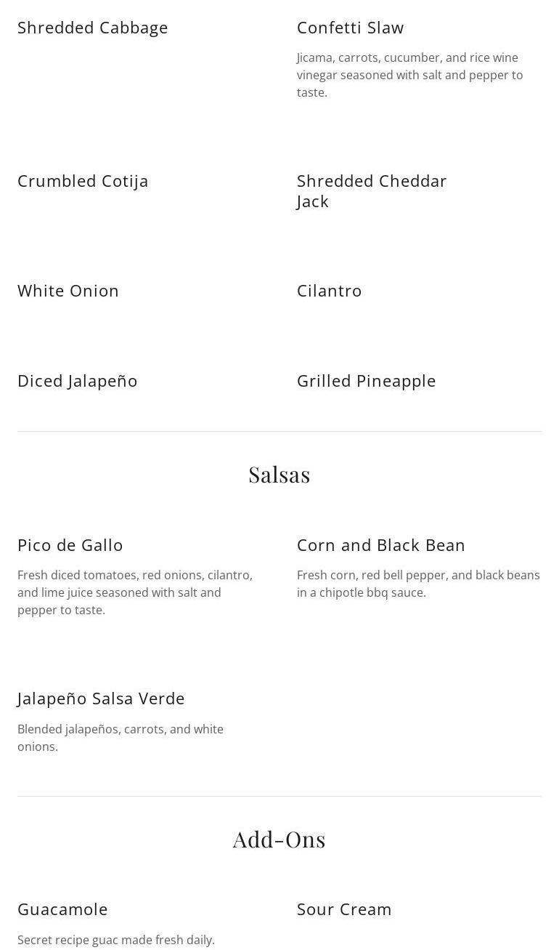Click the chipotle bbq sauce description
The width and height of the screenshot is (559, 950).
(417, 584)
